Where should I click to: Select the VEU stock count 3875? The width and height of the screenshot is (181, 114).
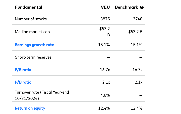[105, 19]
